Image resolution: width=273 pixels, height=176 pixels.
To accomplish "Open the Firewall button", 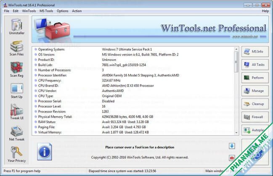I will (x=255, y=117).
